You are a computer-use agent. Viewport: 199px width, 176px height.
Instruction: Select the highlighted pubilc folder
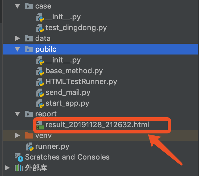coord(46,49)
